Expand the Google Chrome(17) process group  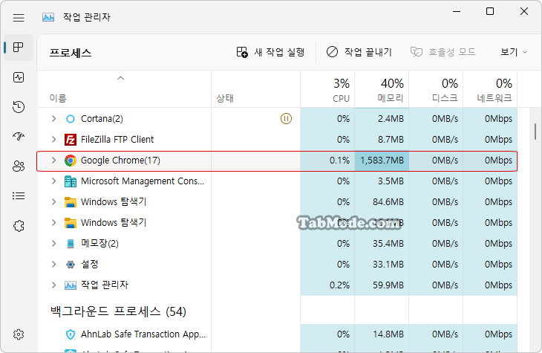pos(54,161)
